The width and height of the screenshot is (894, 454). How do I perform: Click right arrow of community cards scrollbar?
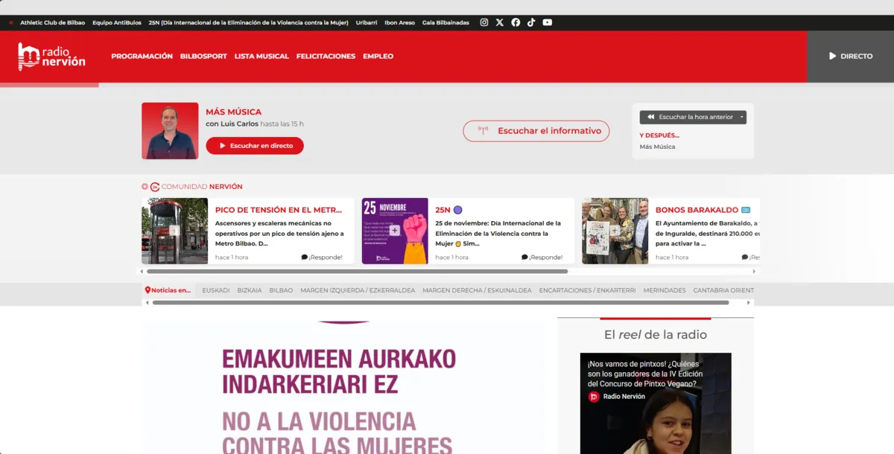click(754, 272)
